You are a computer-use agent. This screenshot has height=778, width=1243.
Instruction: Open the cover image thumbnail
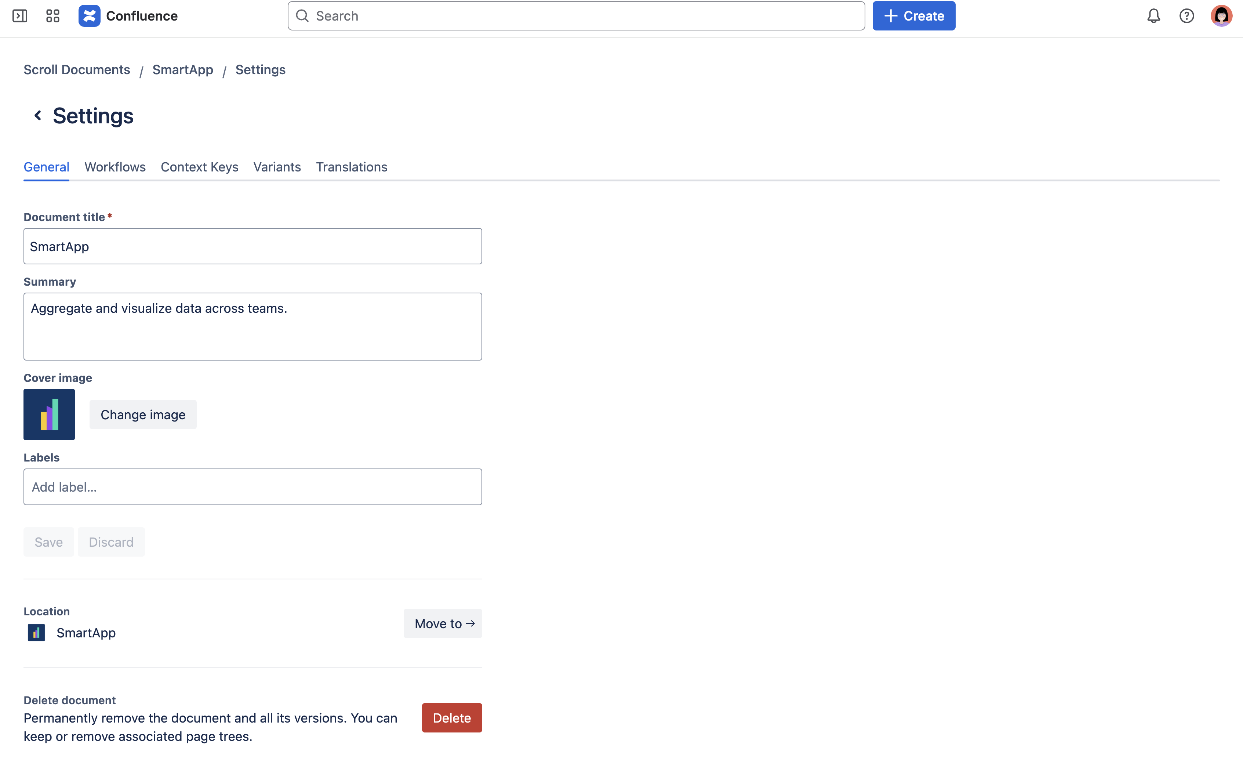[x=49, y=414]
